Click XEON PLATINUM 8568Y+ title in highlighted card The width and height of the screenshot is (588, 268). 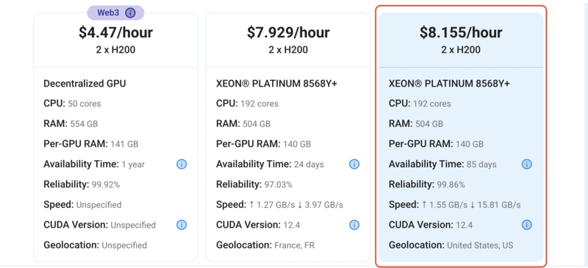(x=449, y=83)
